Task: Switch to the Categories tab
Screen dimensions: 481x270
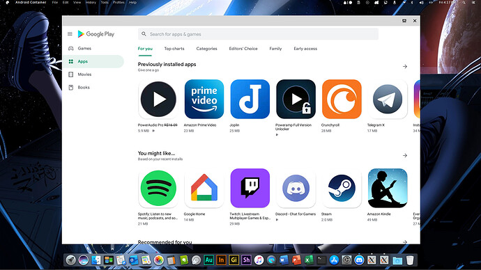Action: pos(207,49)
